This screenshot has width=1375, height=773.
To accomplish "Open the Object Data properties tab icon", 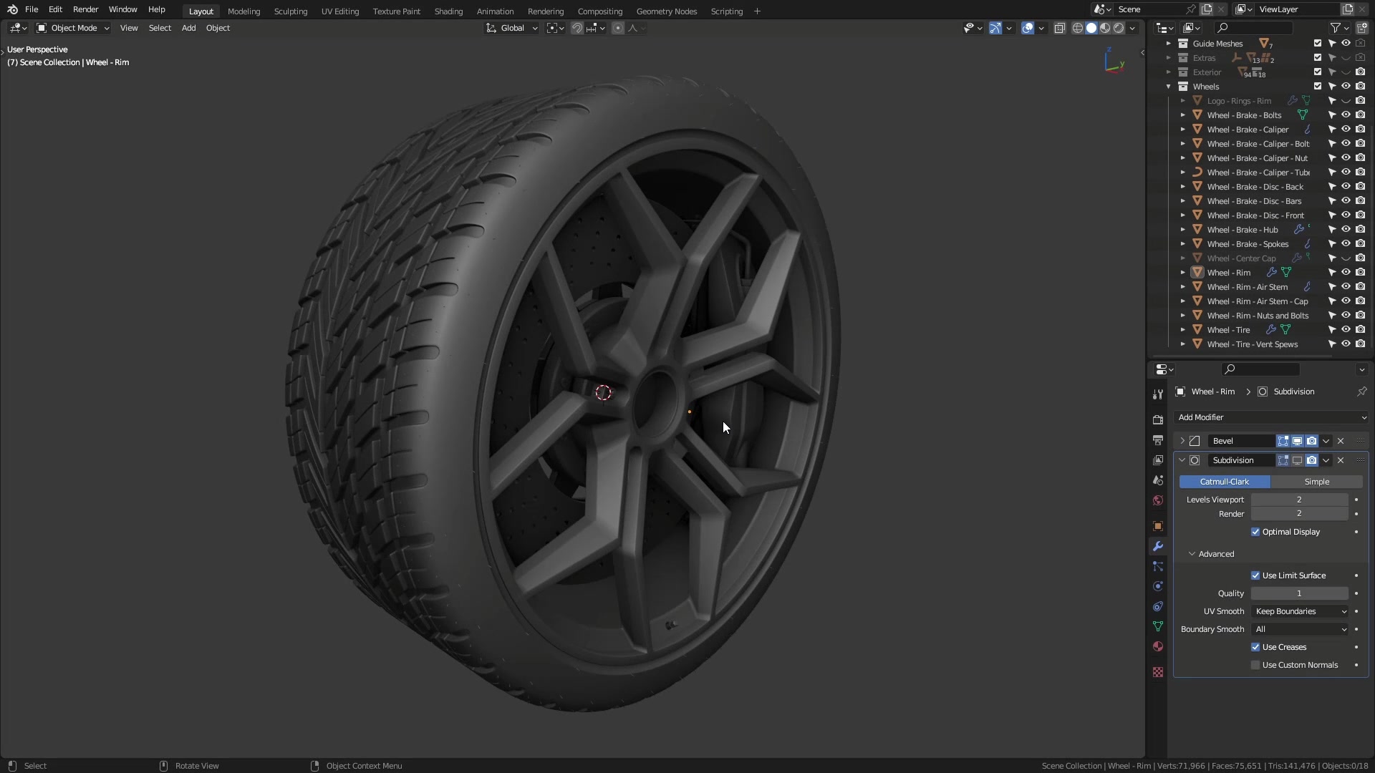I will tap(1158, 626).
